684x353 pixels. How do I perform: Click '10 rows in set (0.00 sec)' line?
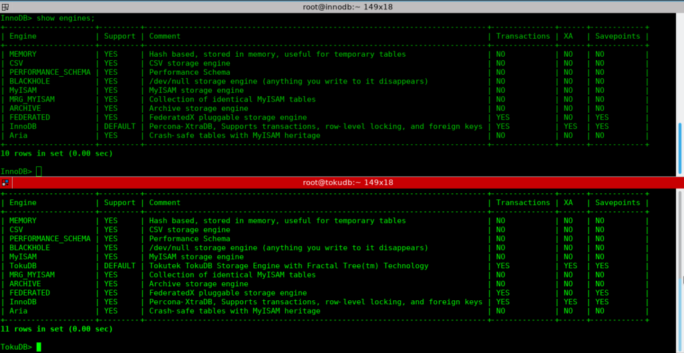(57, 153)
